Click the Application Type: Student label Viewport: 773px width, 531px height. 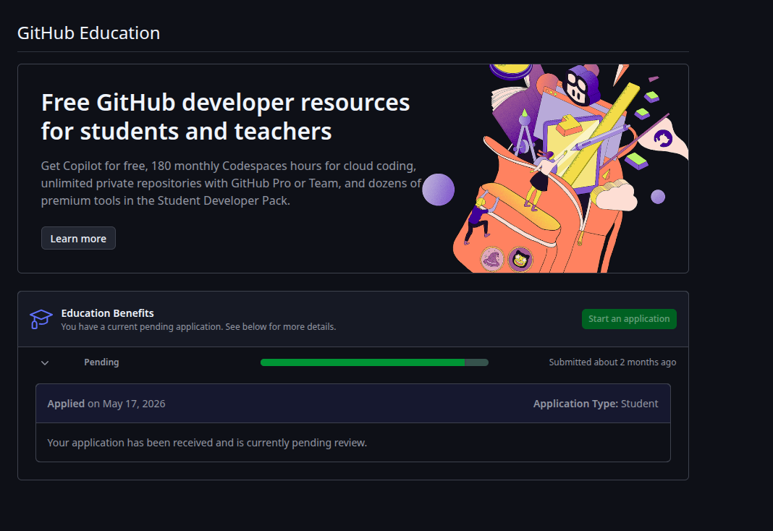pos(596,404)
